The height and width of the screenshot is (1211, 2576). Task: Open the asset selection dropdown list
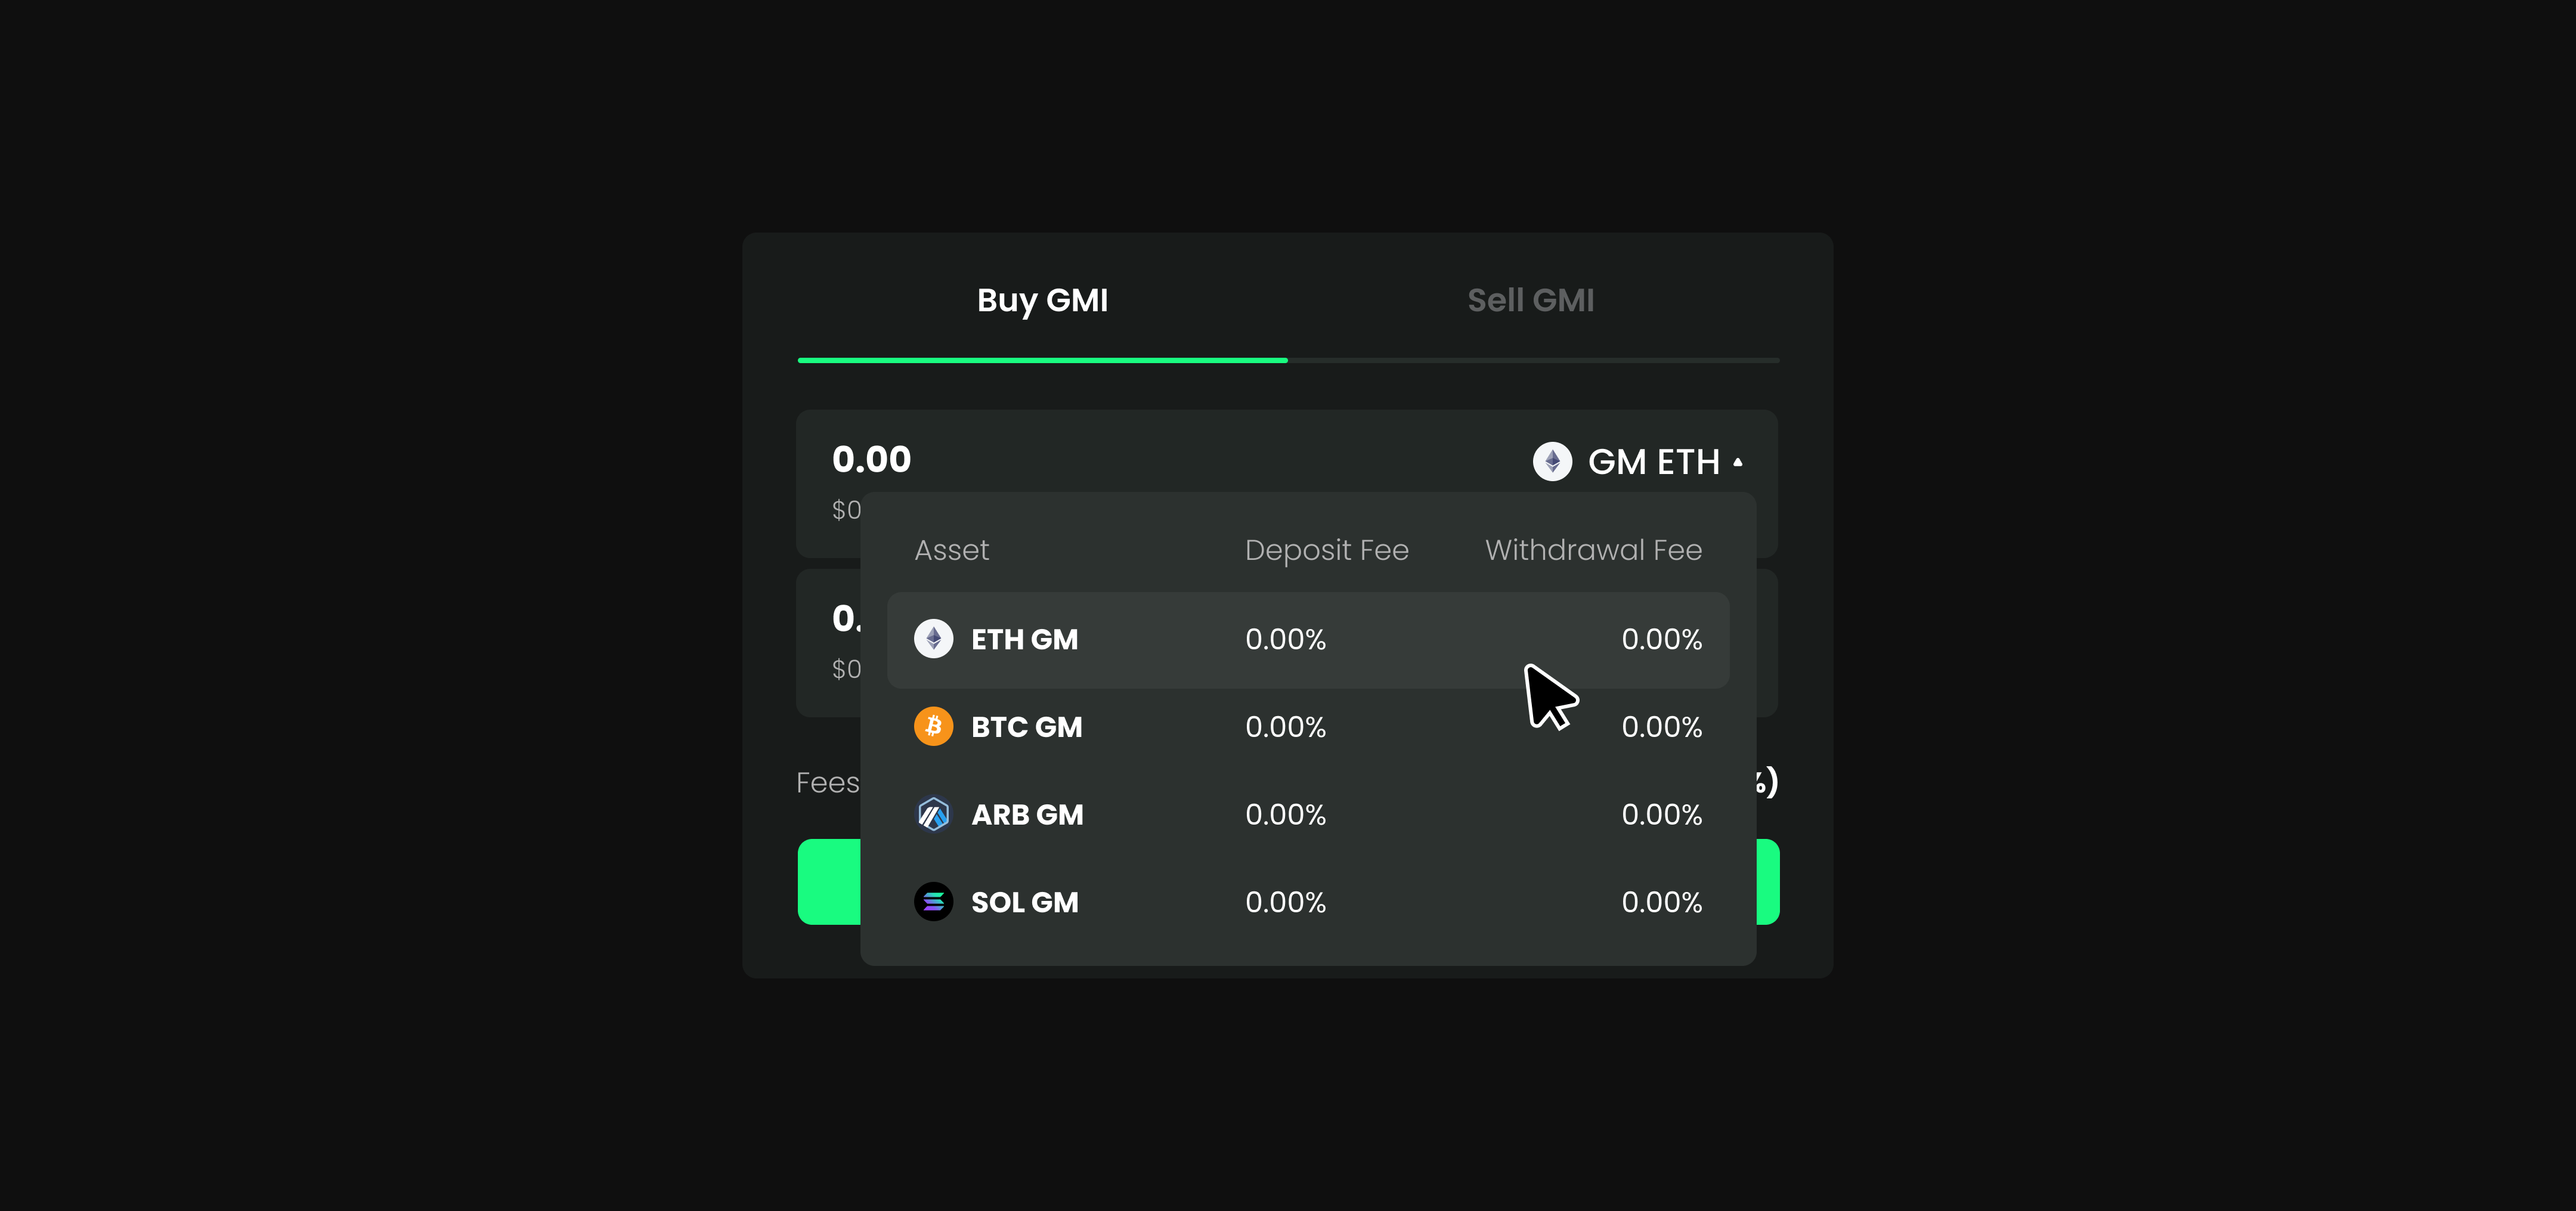(1640, 461)
